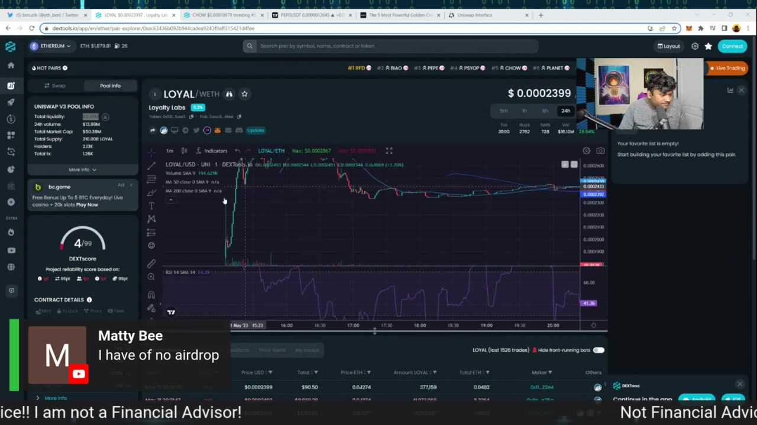Open hot pair #1 RFD
This screenshot has height=425, width=757.
point(359,68)
